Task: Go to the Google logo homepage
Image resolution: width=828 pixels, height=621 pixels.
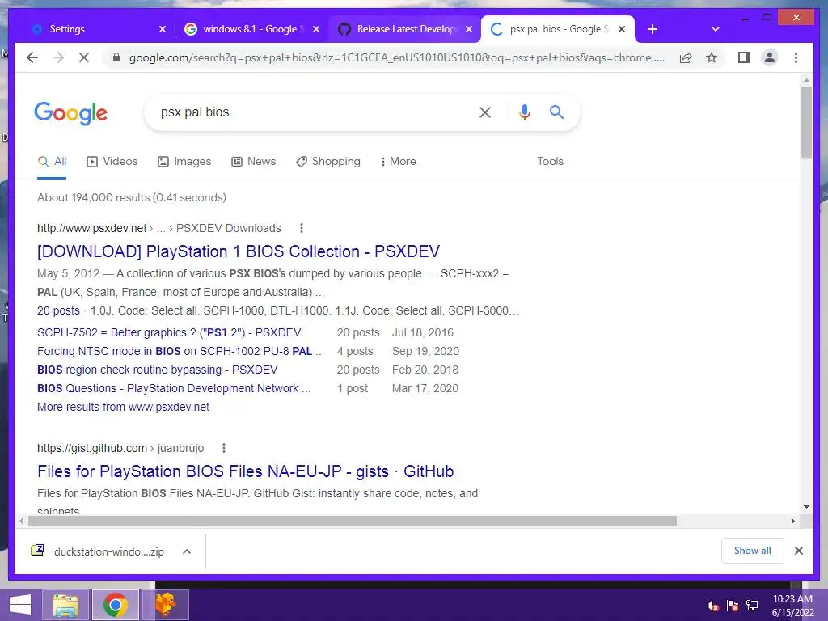Action: [71, 113]
